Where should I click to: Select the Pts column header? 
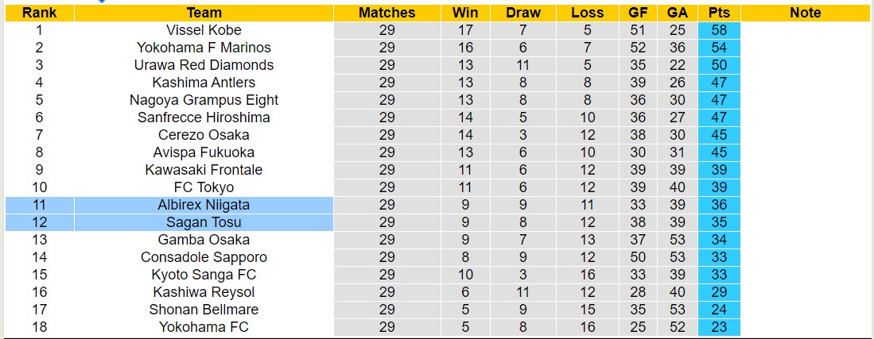[719, 13]
